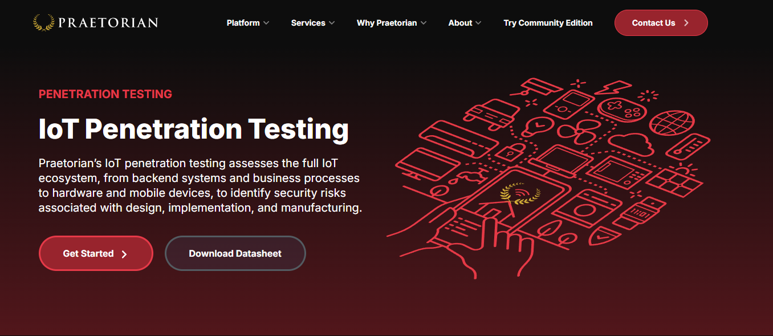This screenshot has width=773, height=336.
Task: Click the Contact Us button
Action: tap(661, 23)
